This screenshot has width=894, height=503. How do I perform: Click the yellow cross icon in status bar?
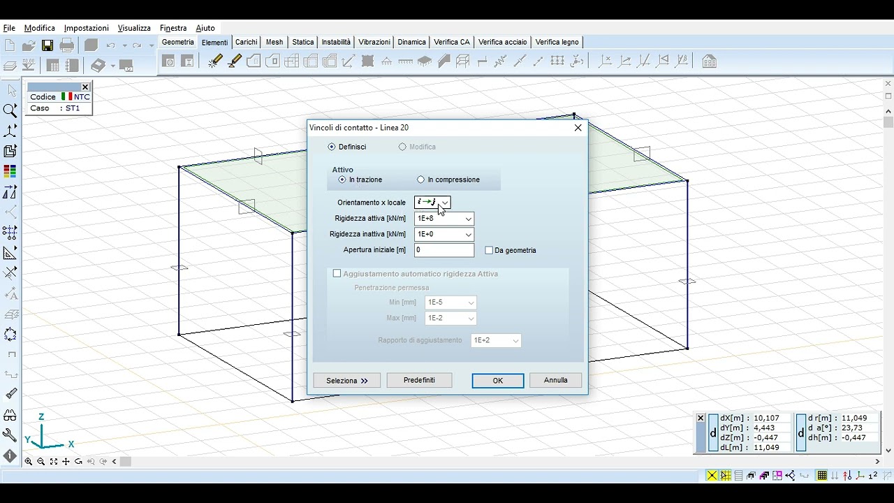click(x=712, y=476)
